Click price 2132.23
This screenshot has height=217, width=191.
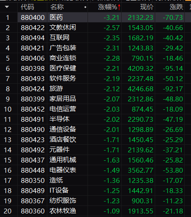[141, 18]
